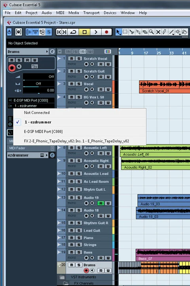190x286 pixels.
Task: Toggle All Mute button in track header
Action: pyautogui.click(x=68, y=52)
